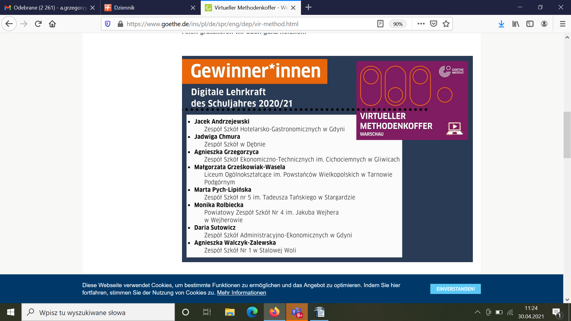Check the battery status icon
This screenshot has width=571, height=321.
499,312
